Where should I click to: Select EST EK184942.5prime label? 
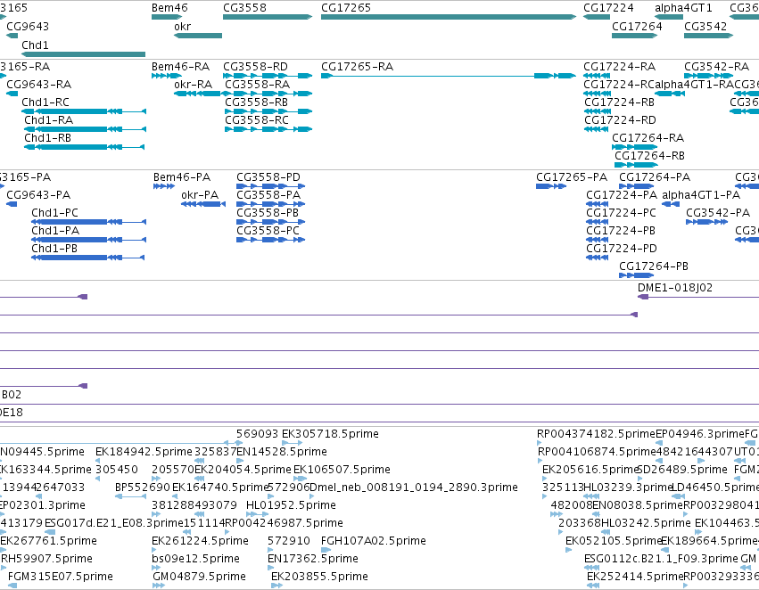(144, 452)
